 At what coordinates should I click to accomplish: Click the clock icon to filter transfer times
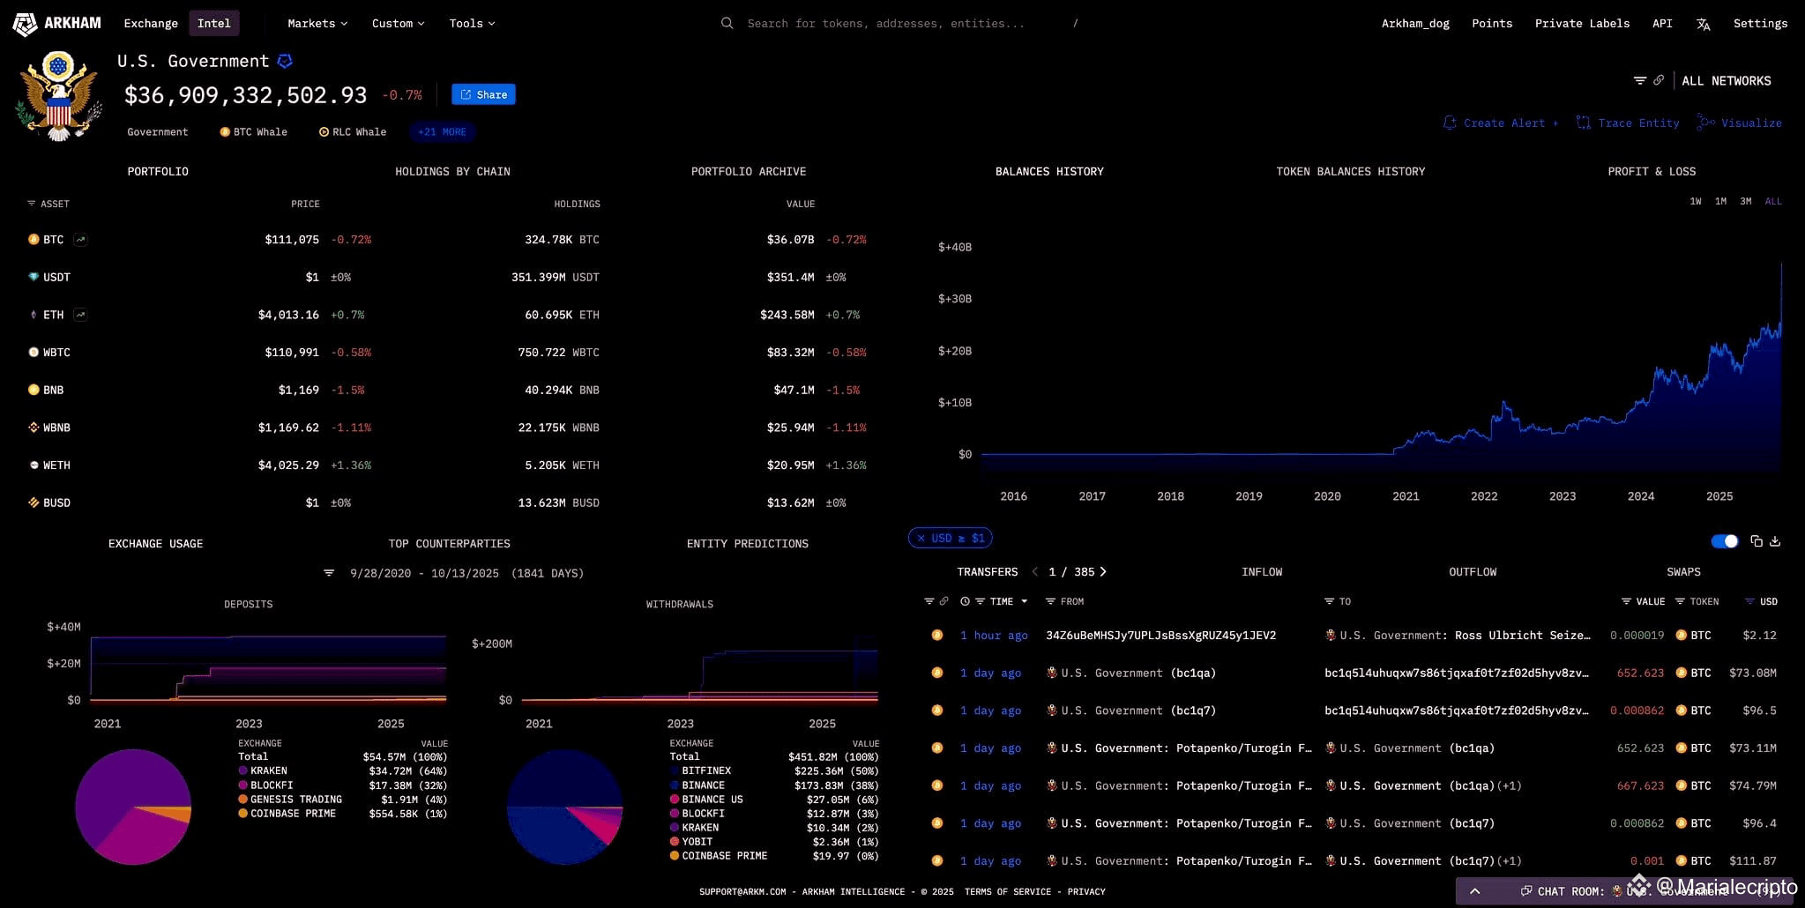click(965, 601)
